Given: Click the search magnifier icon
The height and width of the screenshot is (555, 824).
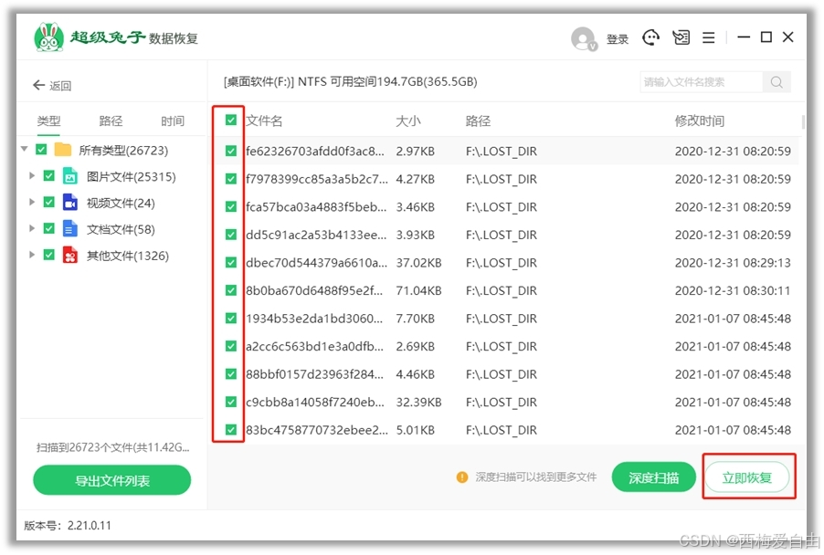Looking at the screenshot, I should [776, 82].
